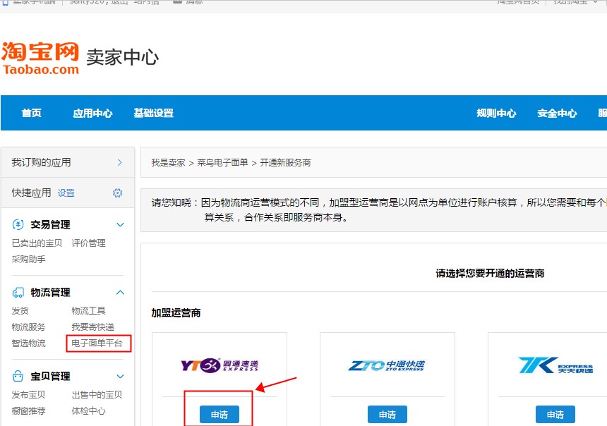Click 申请 button under 天天快递
This screenshot has height=426, width=607.
click(x=555, y=415)
